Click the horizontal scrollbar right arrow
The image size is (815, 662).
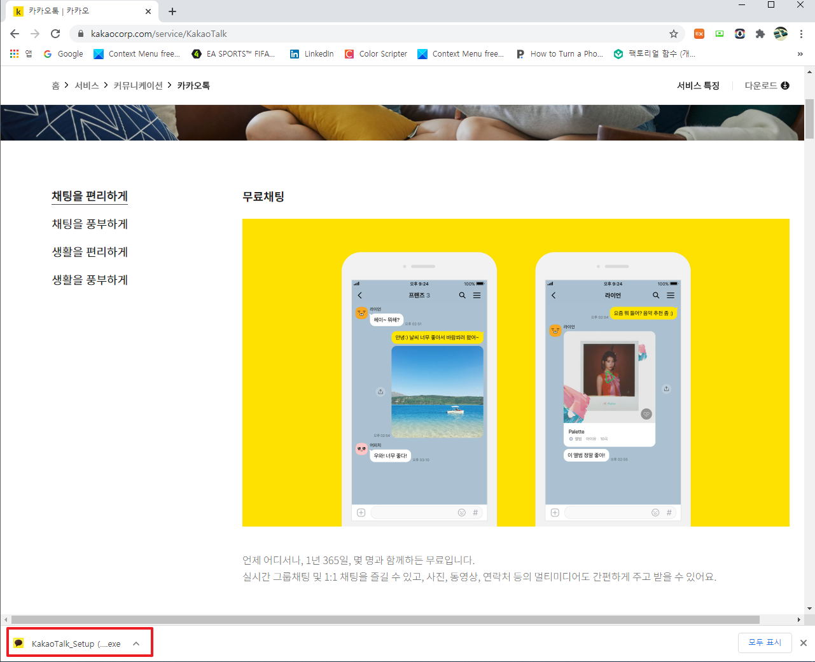point(799,619)
